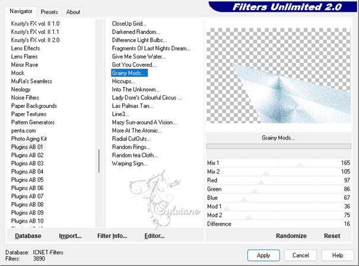The image size is (359, 266).
Task: Open Help
Action: [x=338, y=255]
